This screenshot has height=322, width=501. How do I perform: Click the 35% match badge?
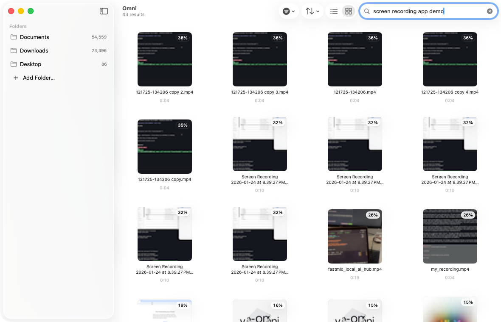pyautogui.click(x=183, y=125)
